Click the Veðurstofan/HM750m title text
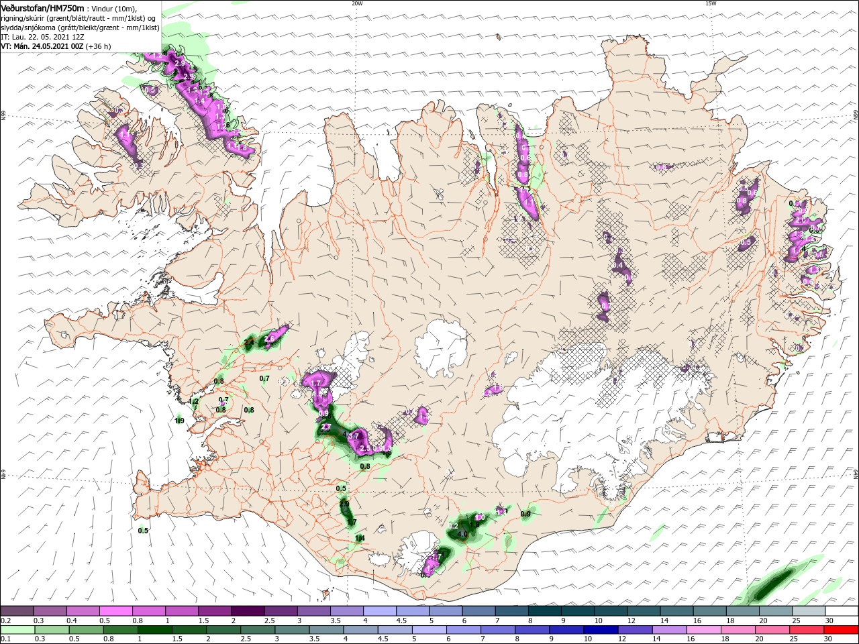The height and width of the screenshot is (644, 859). click(x=42, y=7)
